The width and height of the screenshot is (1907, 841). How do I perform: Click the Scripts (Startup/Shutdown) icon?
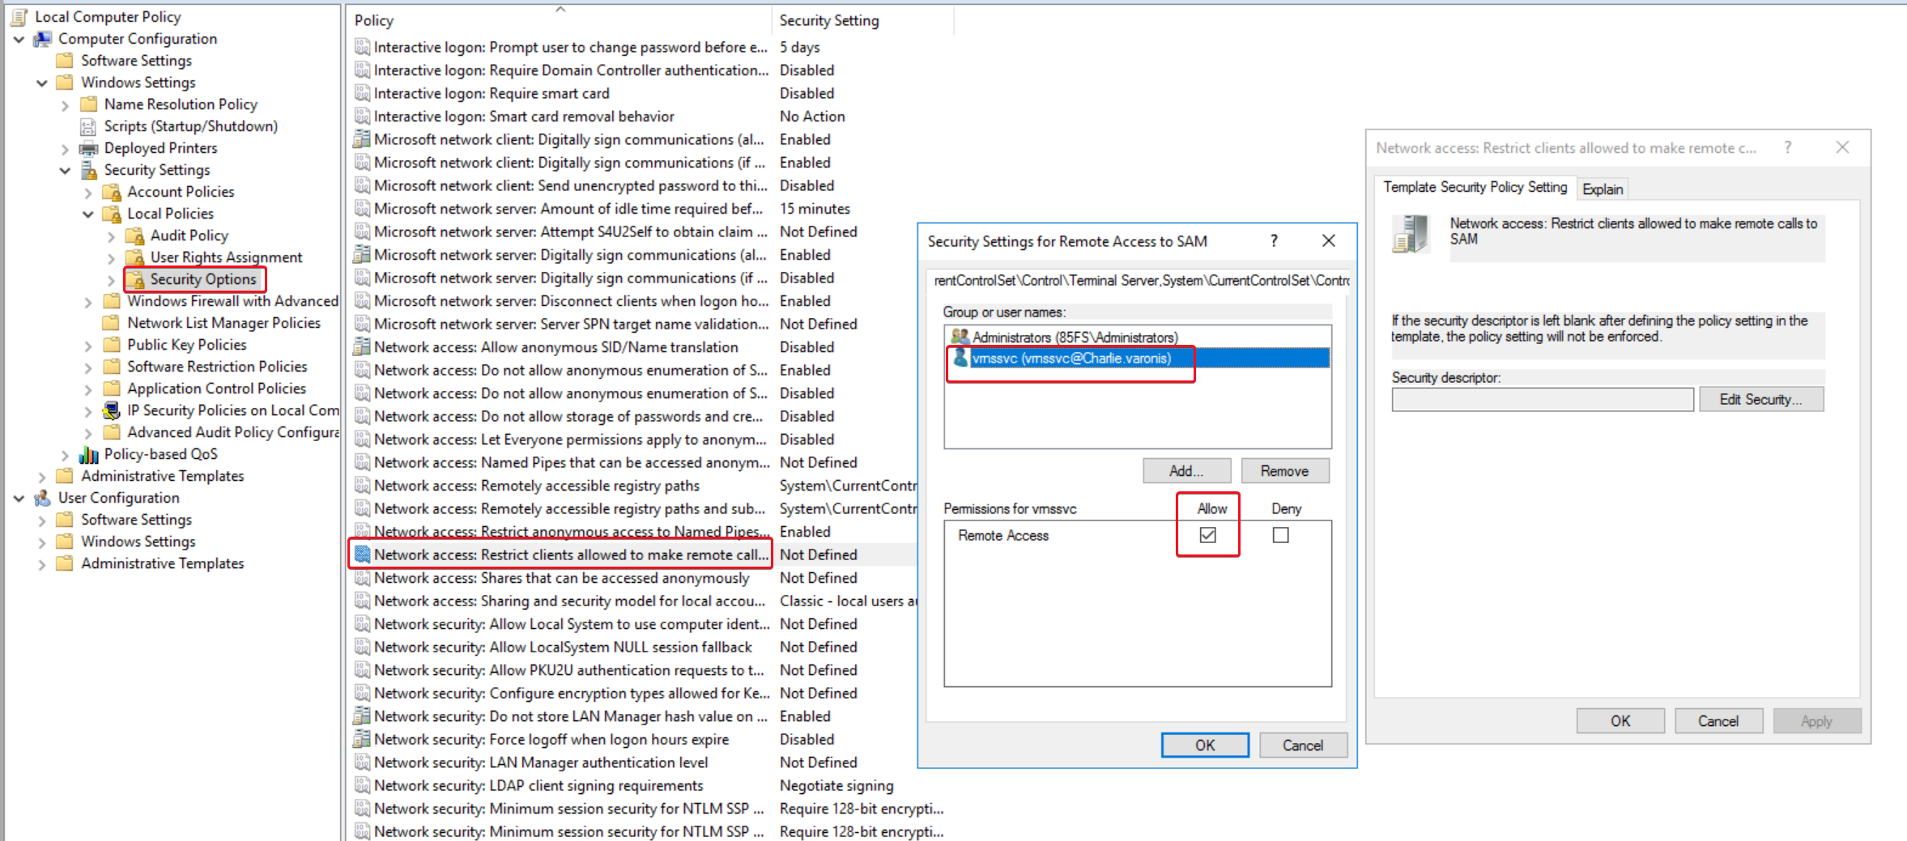pyautogui.click(x=88, y=126)
